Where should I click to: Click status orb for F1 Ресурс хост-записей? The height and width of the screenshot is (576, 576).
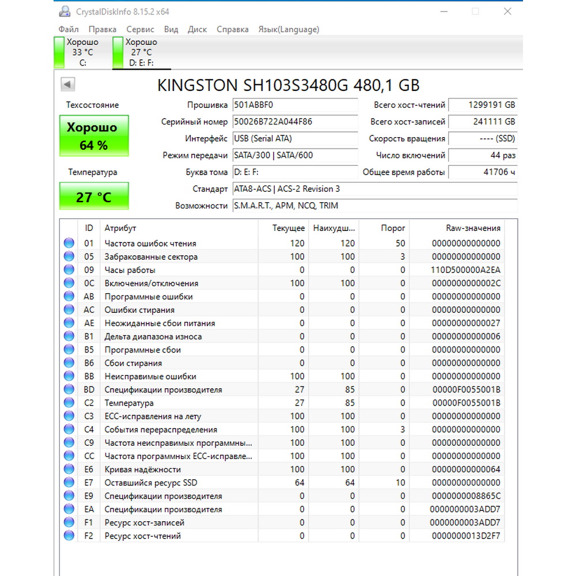point(69,522)
